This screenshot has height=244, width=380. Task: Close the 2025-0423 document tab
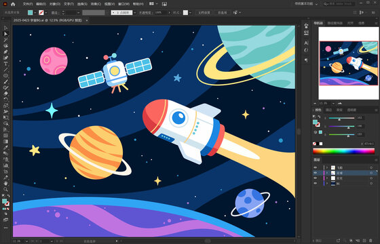(x=87, y=20)
